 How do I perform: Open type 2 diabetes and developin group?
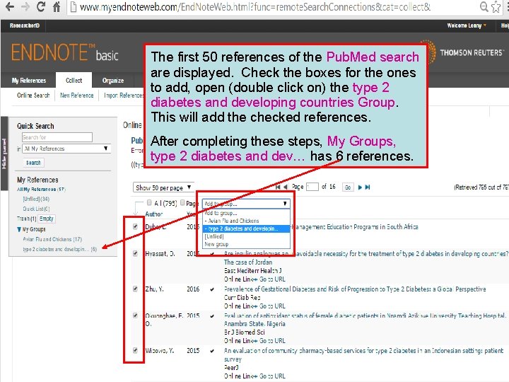click(x=59, y=249)
